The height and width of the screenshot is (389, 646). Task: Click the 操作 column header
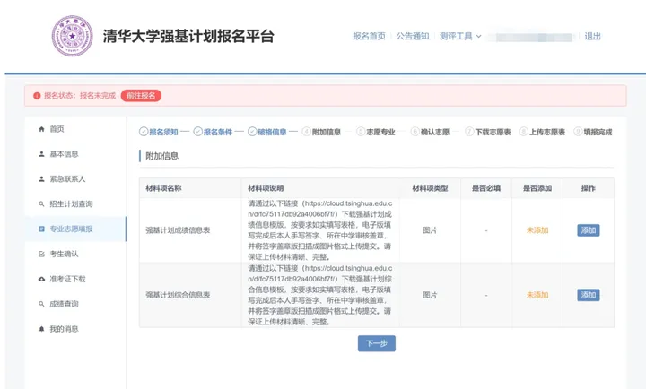click(x=589, y=188)
